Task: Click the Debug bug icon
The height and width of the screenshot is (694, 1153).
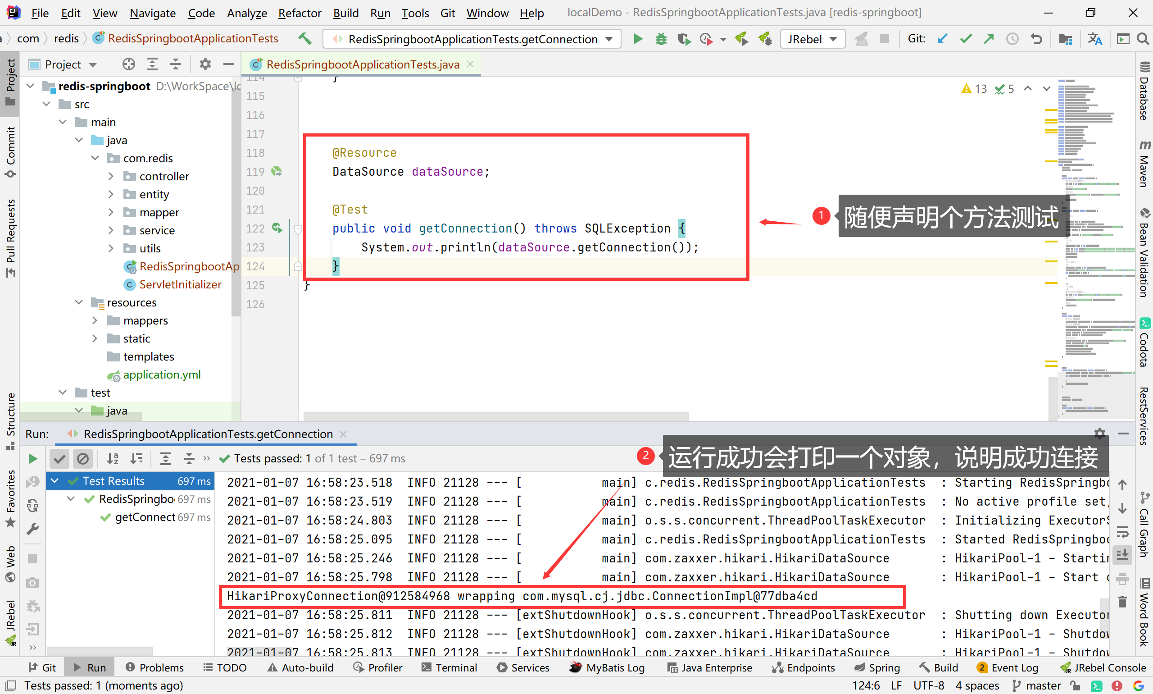Action: pos(661,39)
